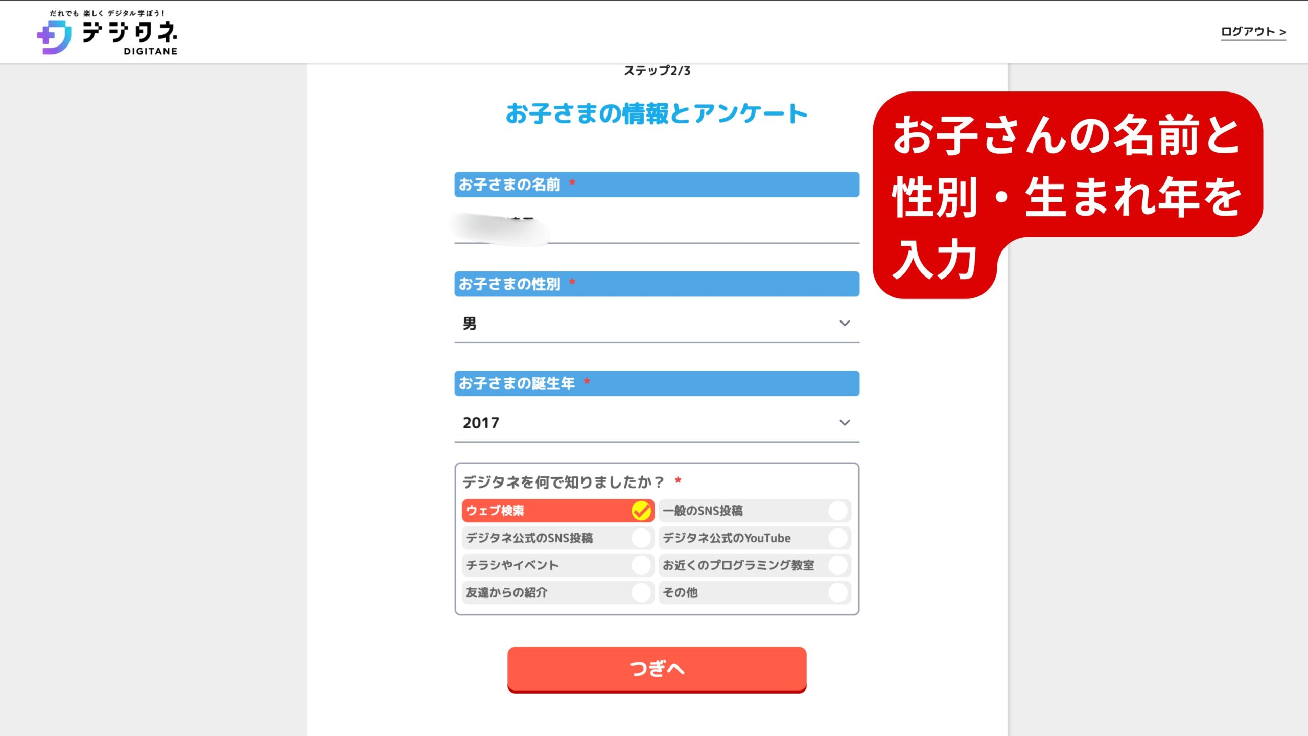Click the yellow checkmark icon on ウェブ検索
This screenshot has height=736, width=1308.
pyautogui.click(x=641, y=511)
